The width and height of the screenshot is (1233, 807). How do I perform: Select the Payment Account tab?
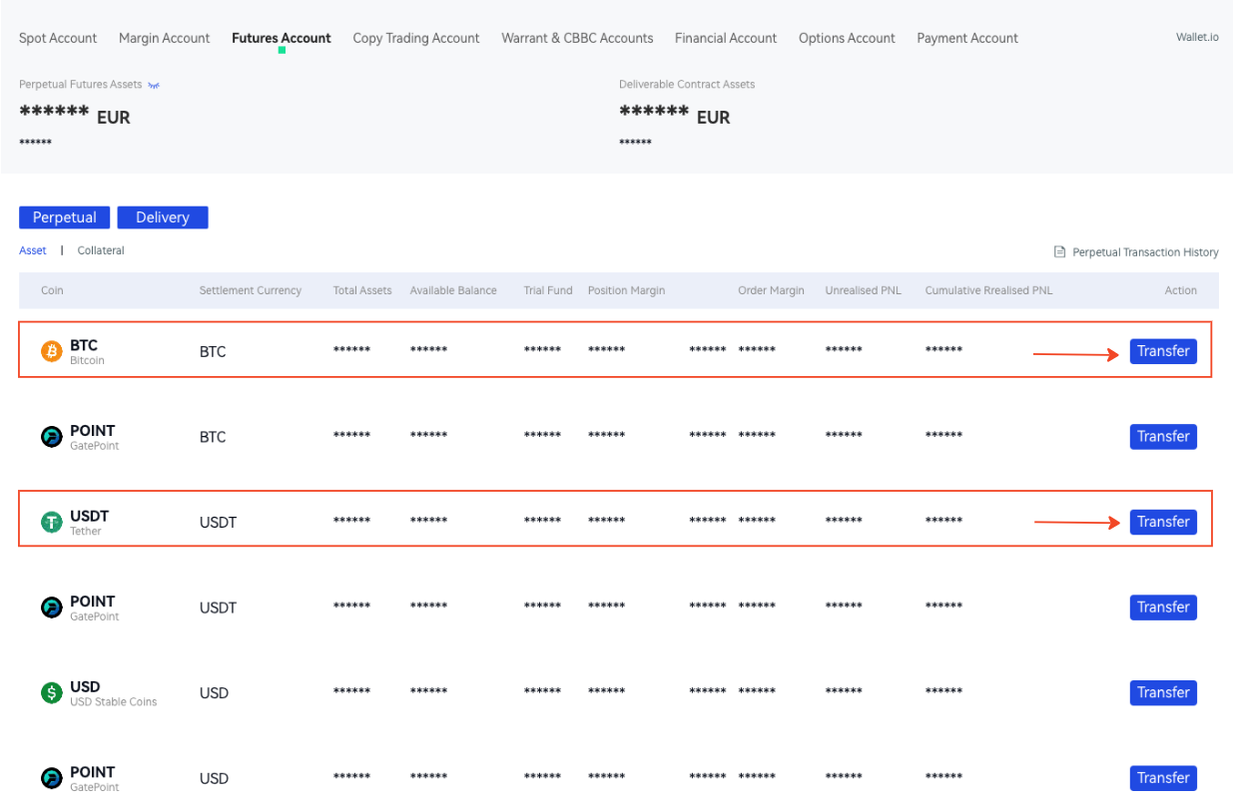(967, 38)
